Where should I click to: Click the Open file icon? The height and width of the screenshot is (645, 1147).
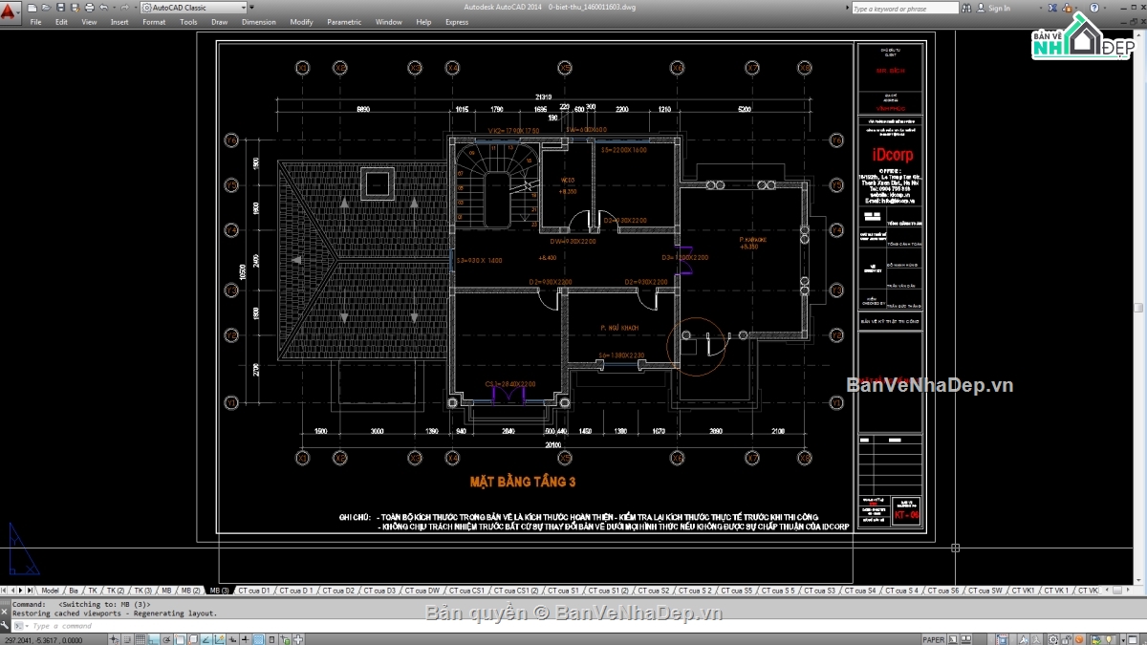click(x=46, y=8)
